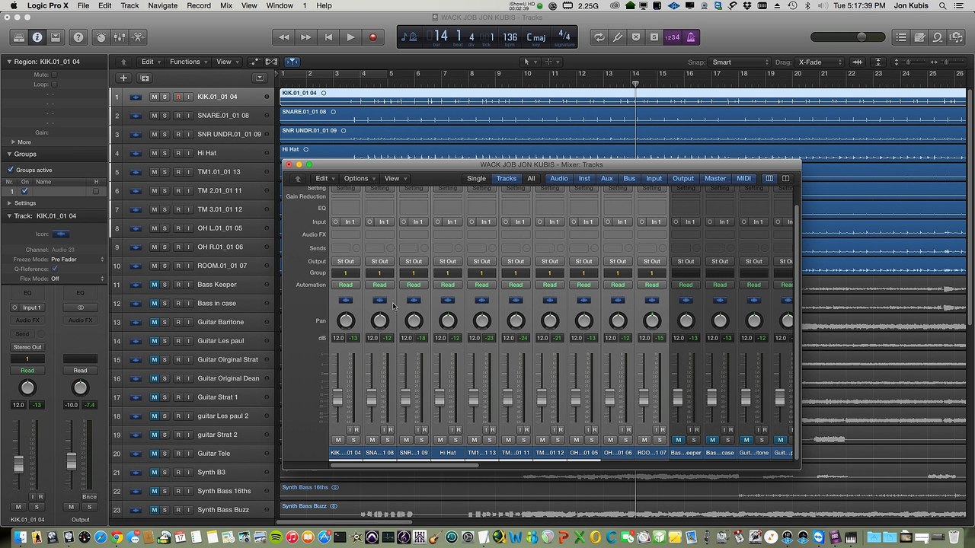Viewport: 975px width, 548px height.
Task: Open the List Editors icon
Action: coord(901,37)
